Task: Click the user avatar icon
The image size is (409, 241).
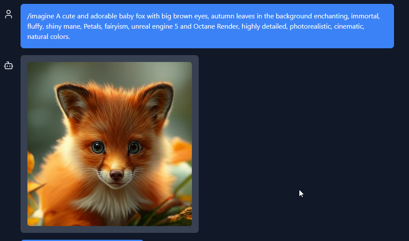Action: (x=9, y=14)
